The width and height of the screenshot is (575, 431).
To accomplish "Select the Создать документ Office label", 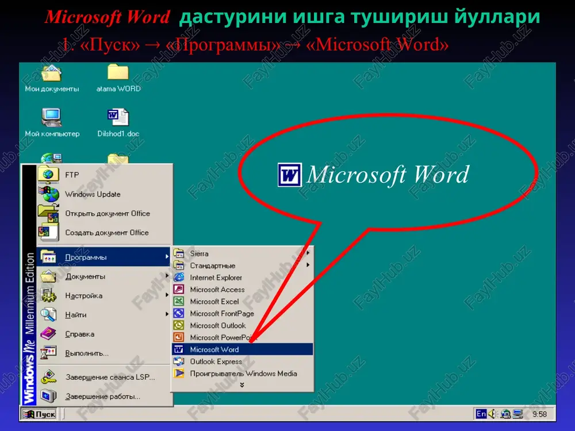I will tap(107, 233).
